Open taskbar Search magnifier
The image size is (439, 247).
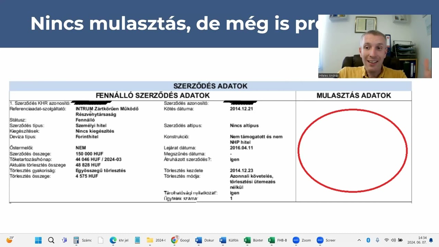point(51,240)
